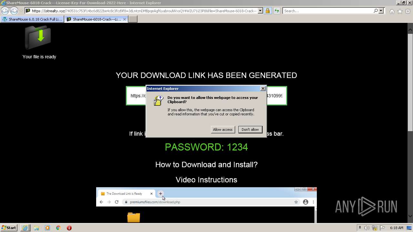Viewport: 413px width, 232px height.
Task: Open the recent pages dropdown arrow
Action: point(21,11)
